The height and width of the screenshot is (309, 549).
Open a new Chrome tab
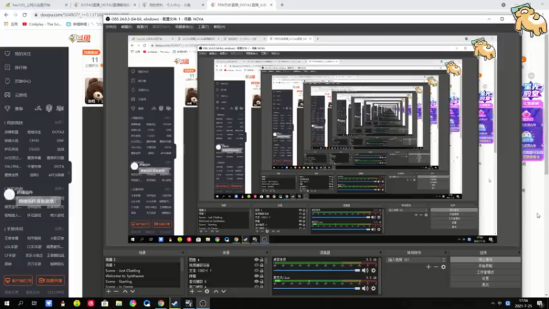coord(282,5)
